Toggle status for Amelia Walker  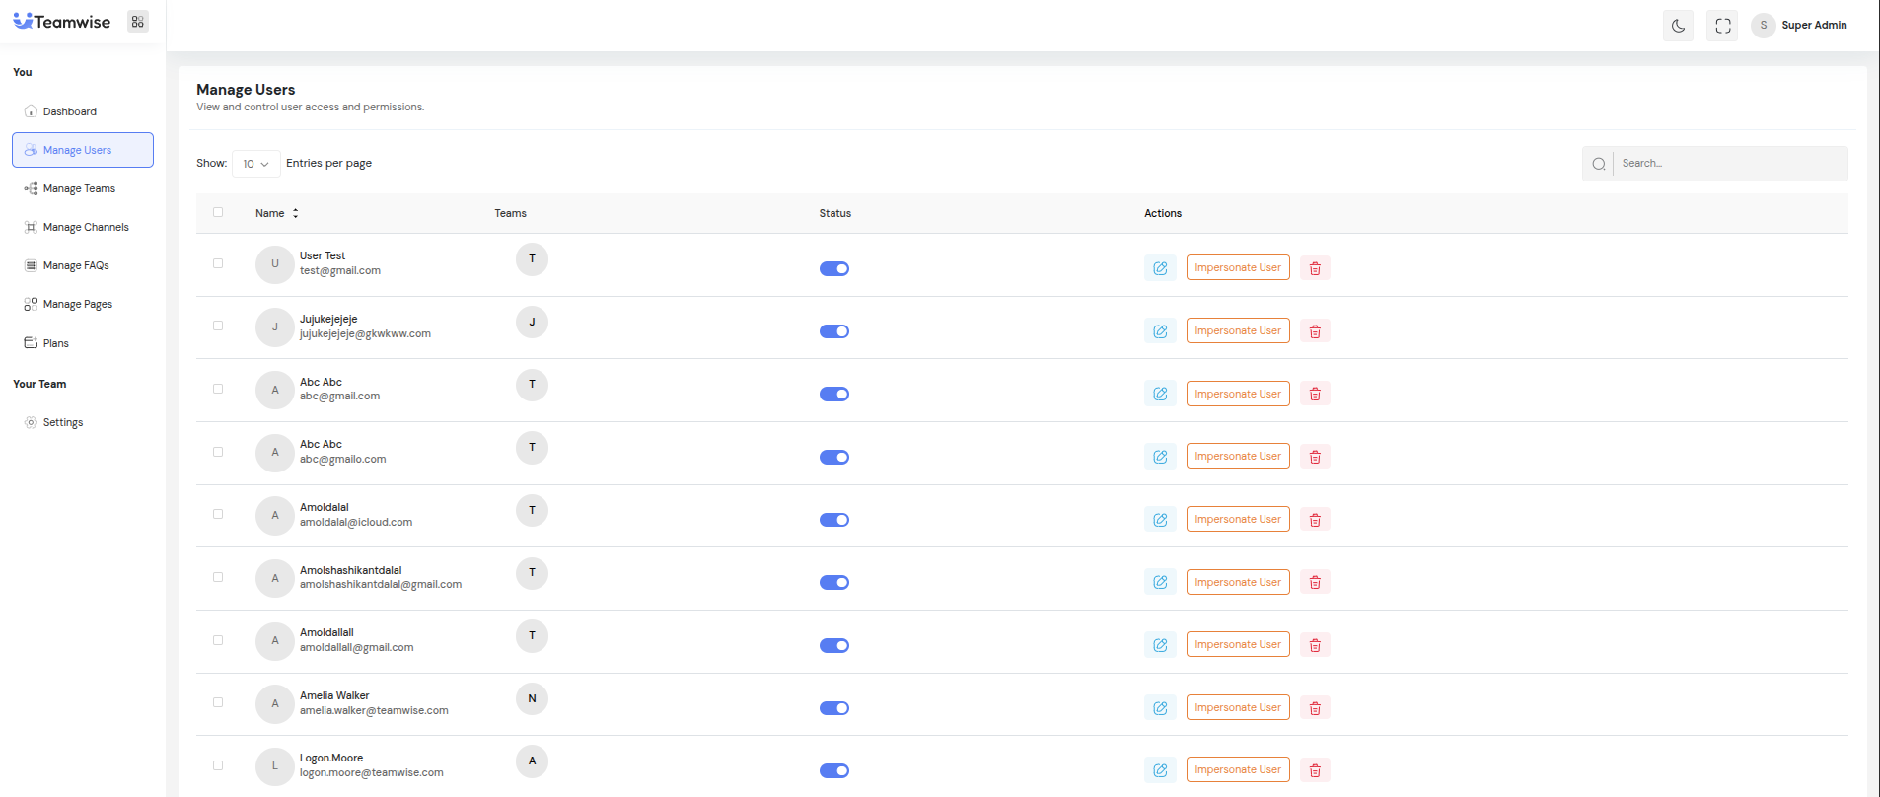click(x=833, y=708)
